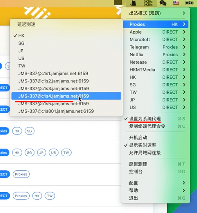Expand 配置 config submenu
This screenshot has height=213, width=197.
pos(155,183)
